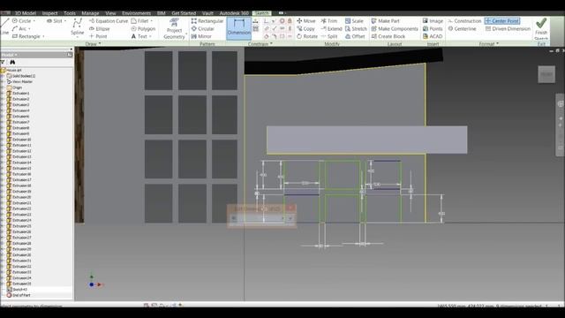Select the Fillet tool
565x318 pixels.
[139, 21]
